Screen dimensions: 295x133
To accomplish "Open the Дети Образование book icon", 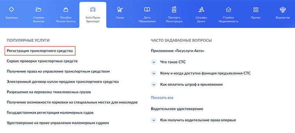I will click(x=147, y=9).
